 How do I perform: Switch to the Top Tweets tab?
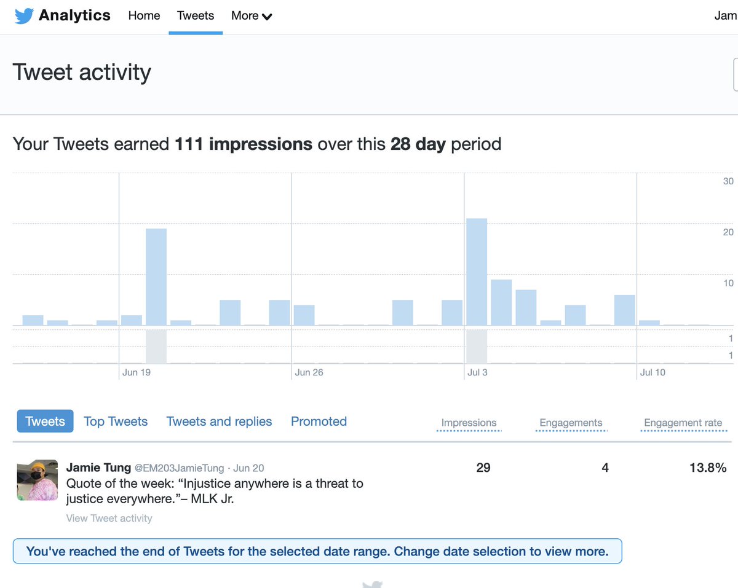tap(116, 421)
